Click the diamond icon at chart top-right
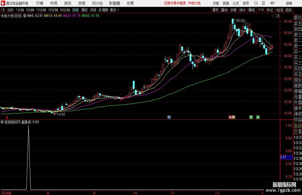 (273, 16)
